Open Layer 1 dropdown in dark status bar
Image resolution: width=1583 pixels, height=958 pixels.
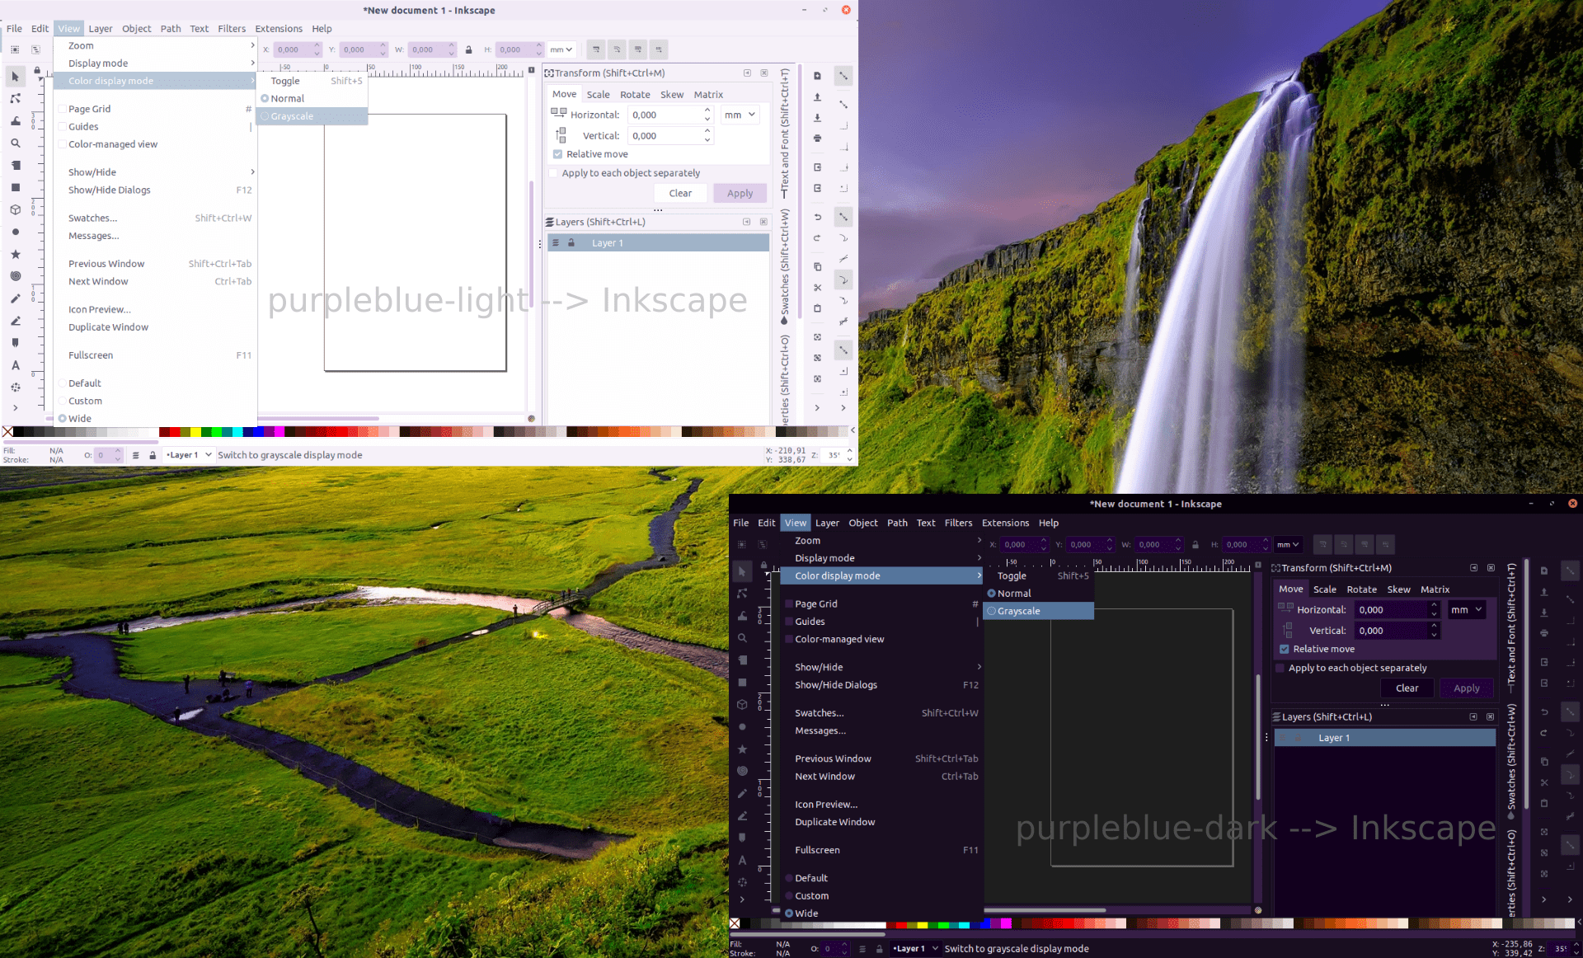tap(915, 949)
